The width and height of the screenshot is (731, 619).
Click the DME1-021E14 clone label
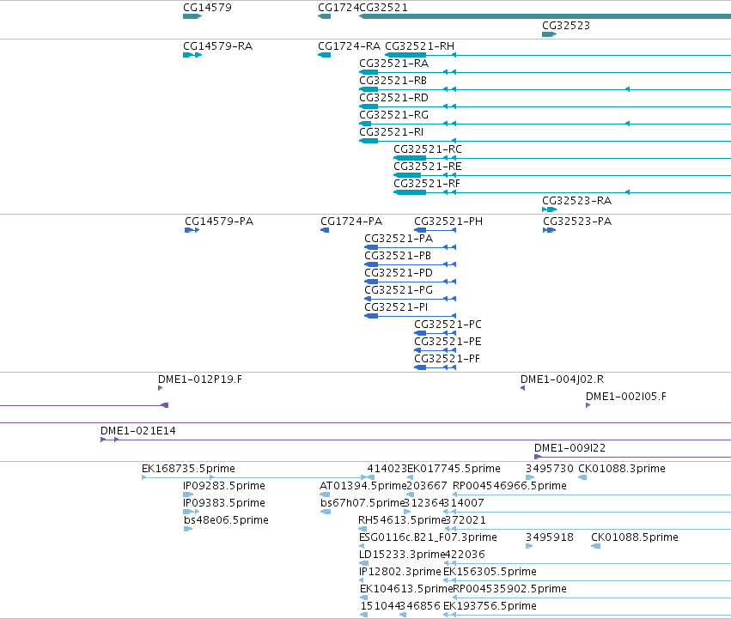coord(138,431)
